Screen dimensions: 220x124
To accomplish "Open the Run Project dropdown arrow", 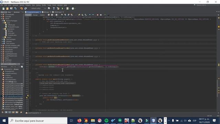I will coord(64,9).
